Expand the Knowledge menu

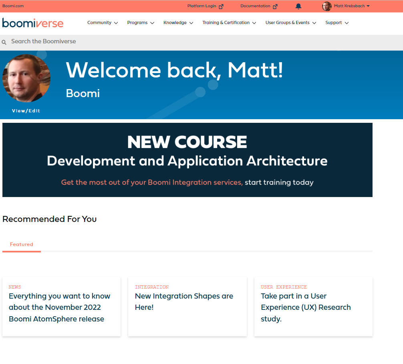click(178, 23)
